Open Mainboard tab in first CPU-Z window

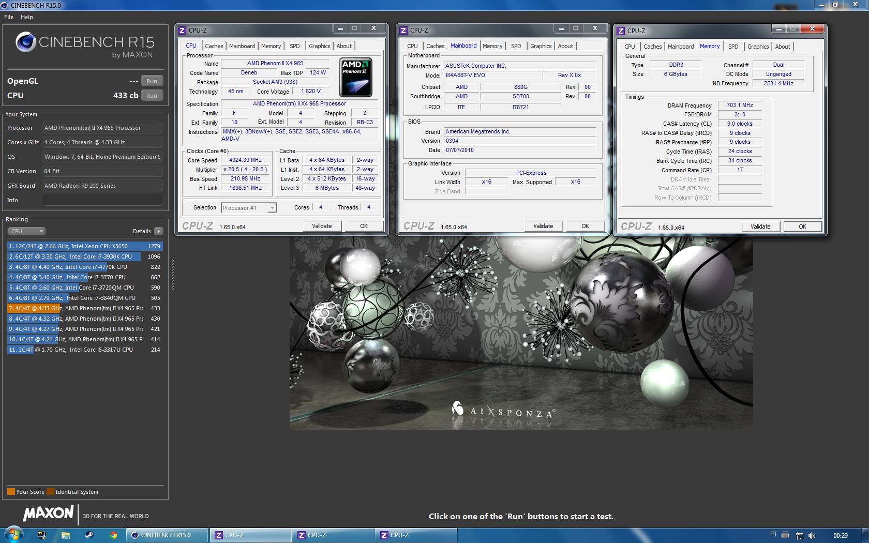(x=242, y=46)
